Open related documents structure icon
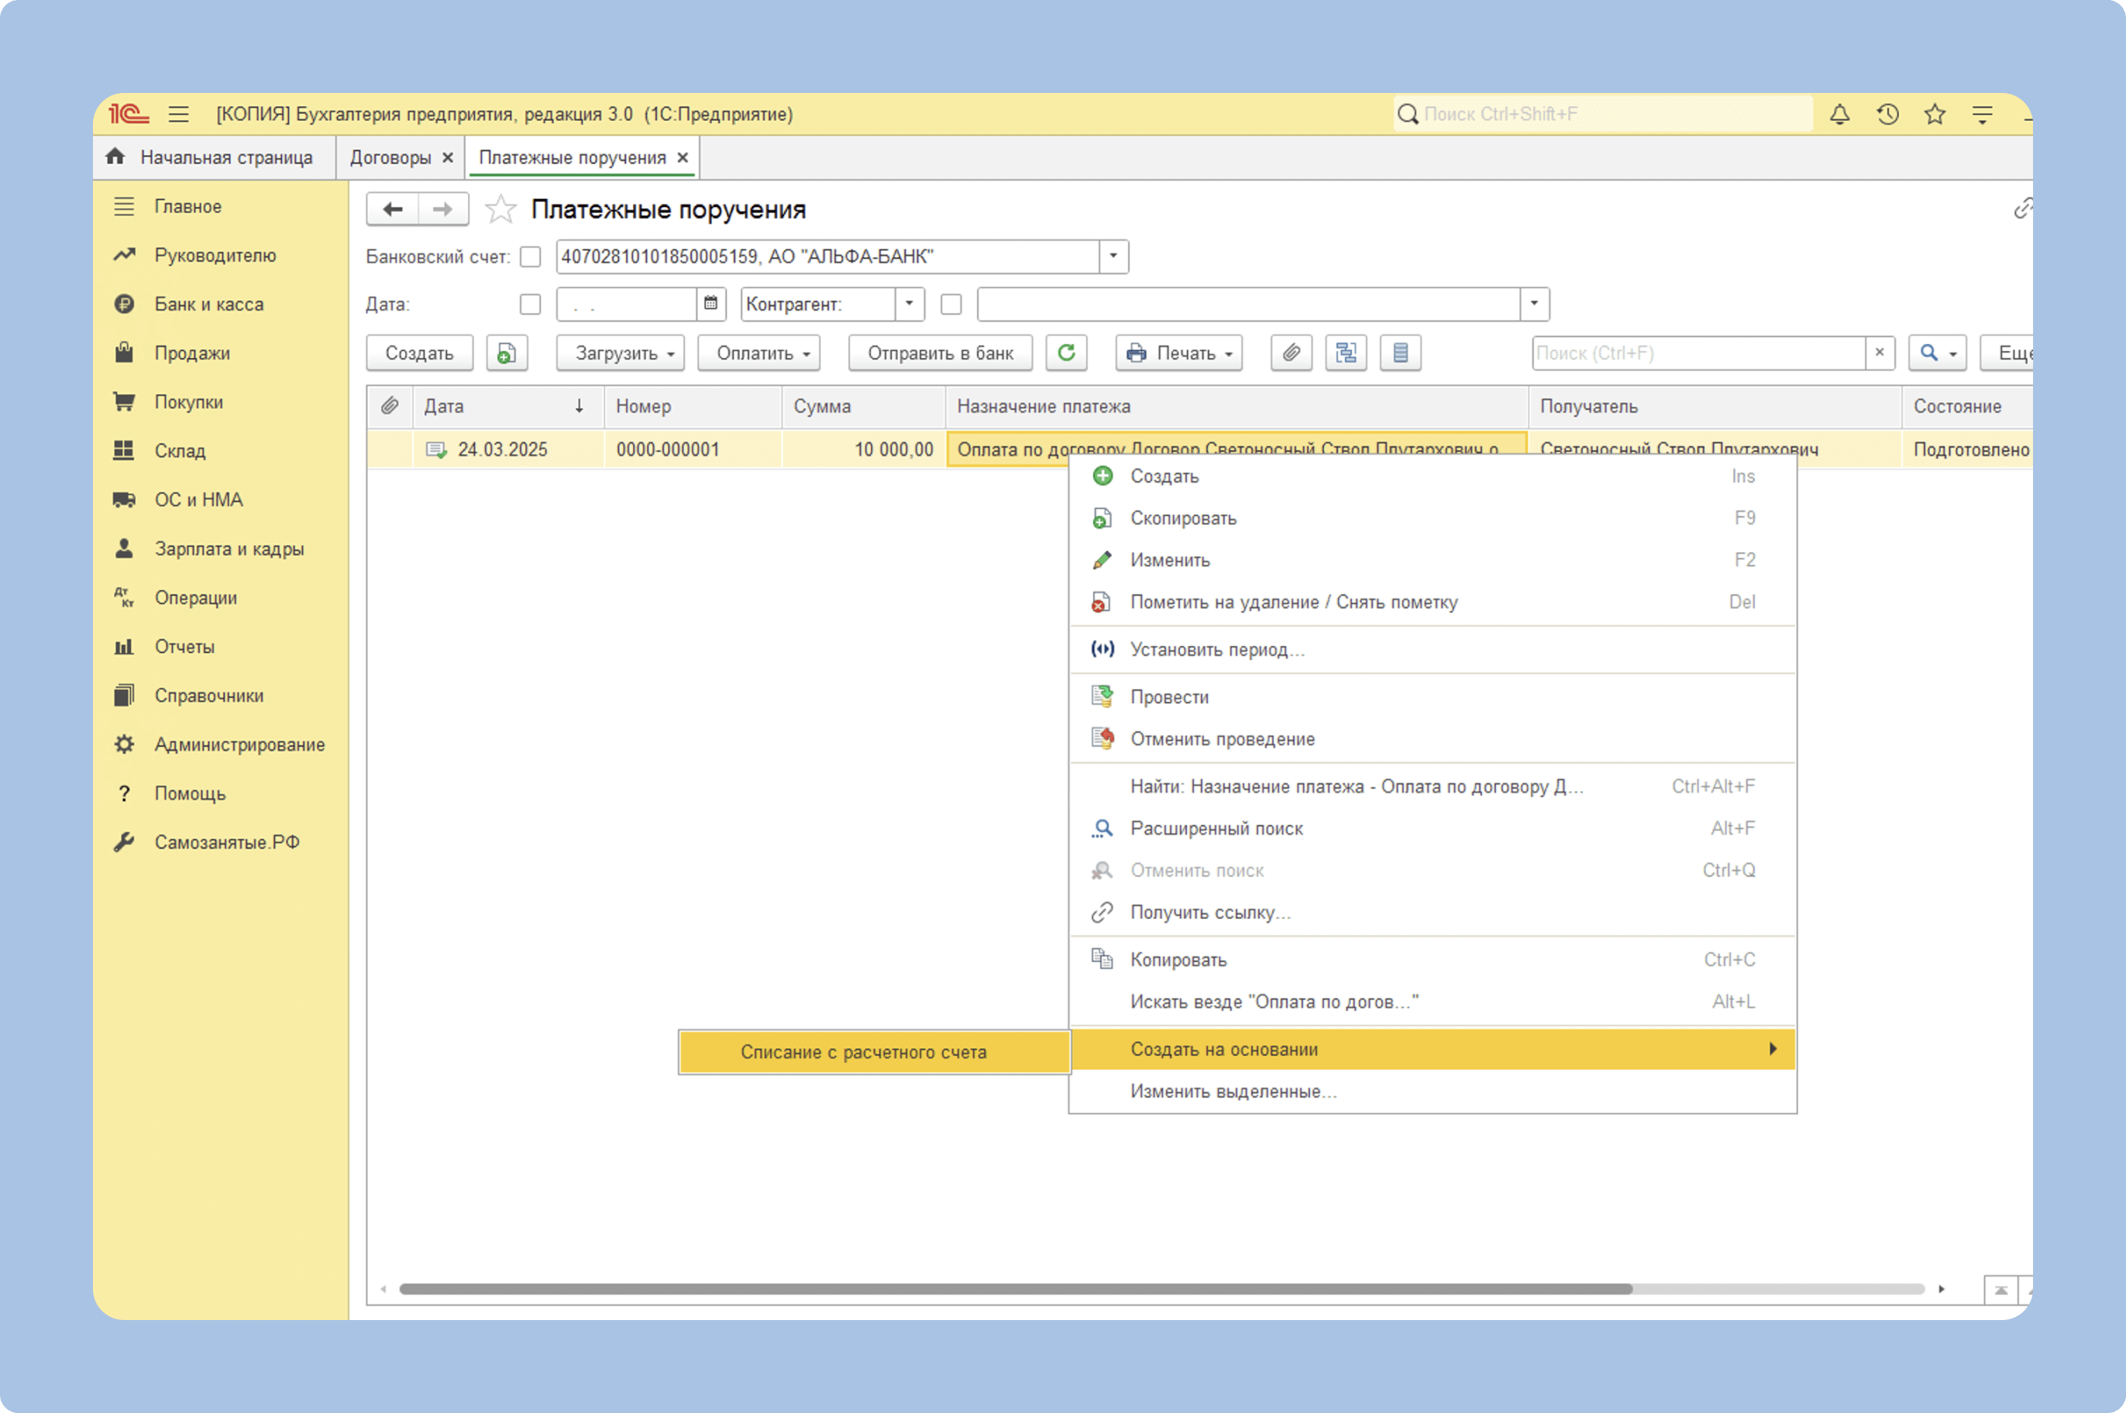The height and width of the screenshot is (1413, 2126). [1346, 353]
